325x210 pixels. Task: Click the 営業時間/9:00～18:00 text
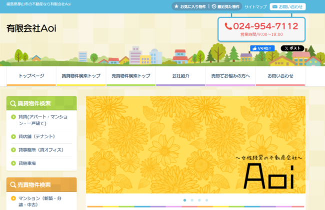261,34
